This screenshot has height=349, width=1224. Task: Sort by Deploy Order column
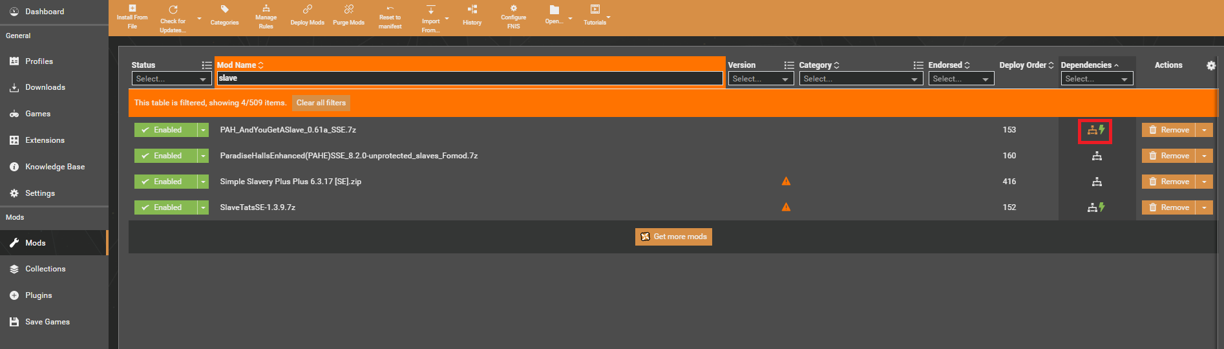pyautogui.click(x=1026, y=65)
